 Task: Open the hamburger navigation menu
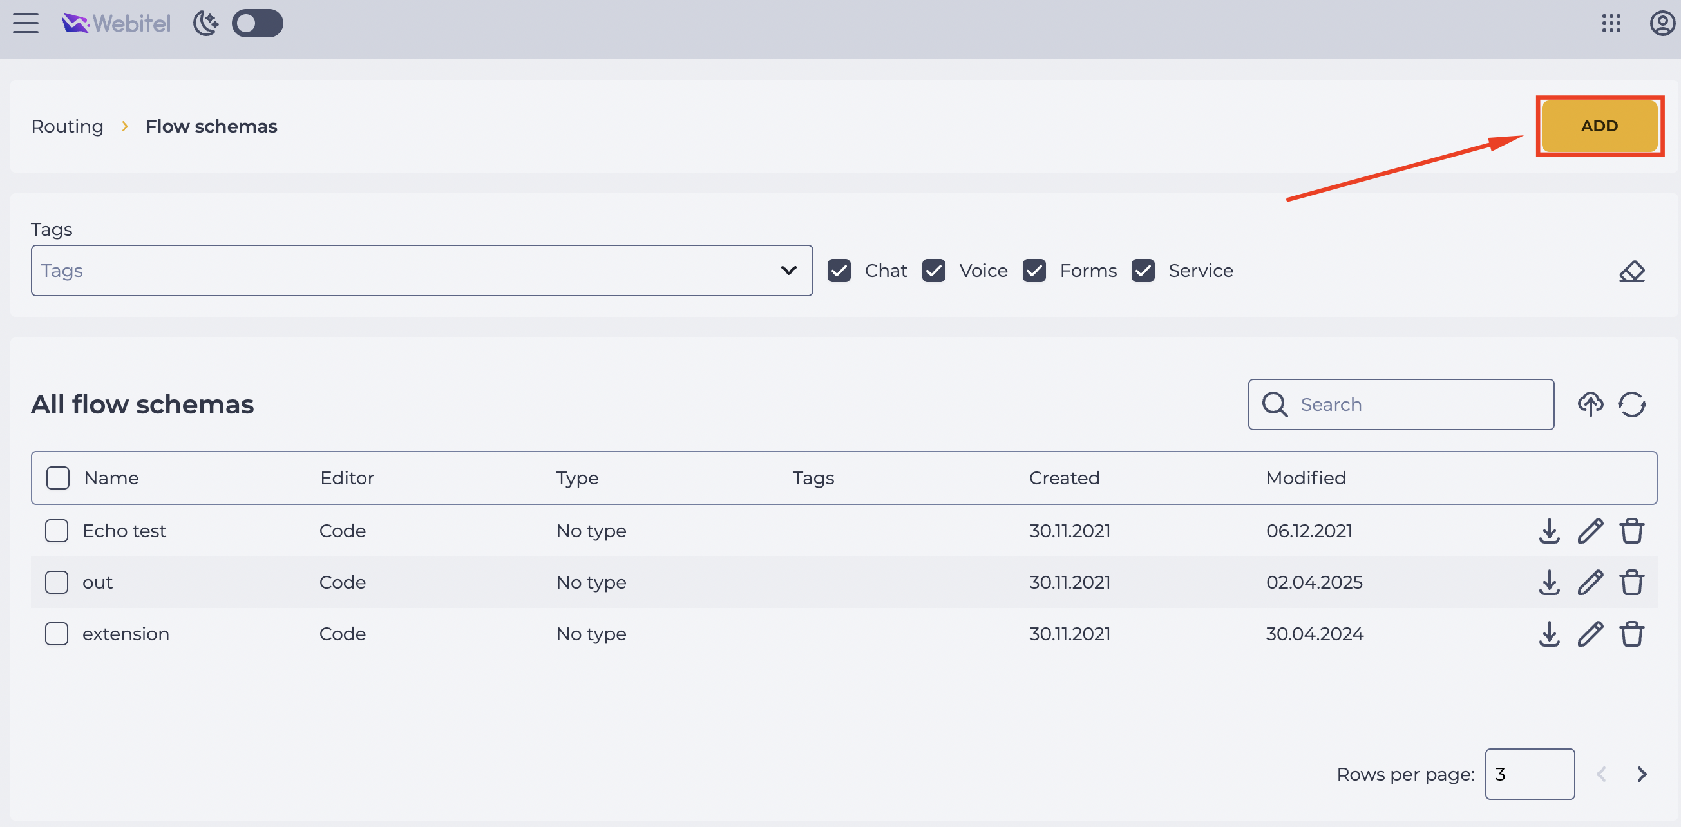[26, 23]
